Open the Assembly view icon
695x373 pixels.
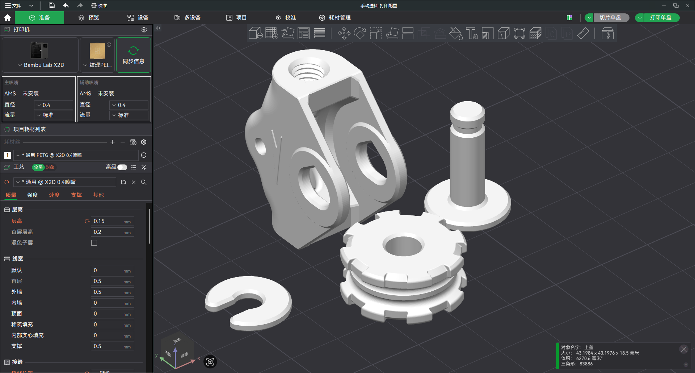tap(607, 33)
